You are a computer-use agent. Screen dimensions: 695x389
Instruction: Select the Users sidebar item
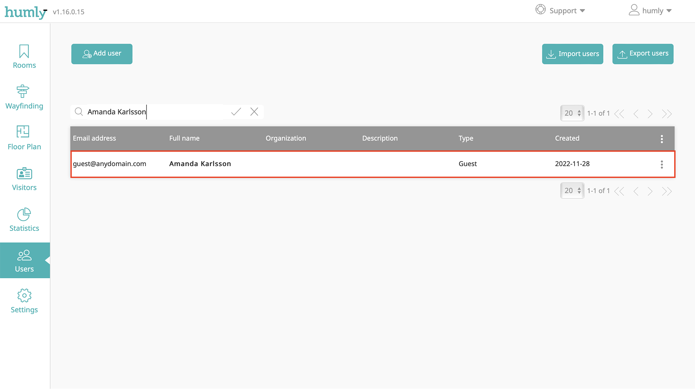(x=24, y=261)
